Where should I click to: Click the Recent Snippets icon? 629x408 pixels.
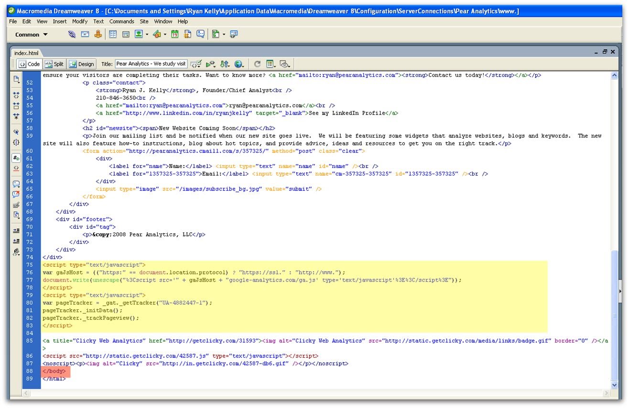point(16,215)
